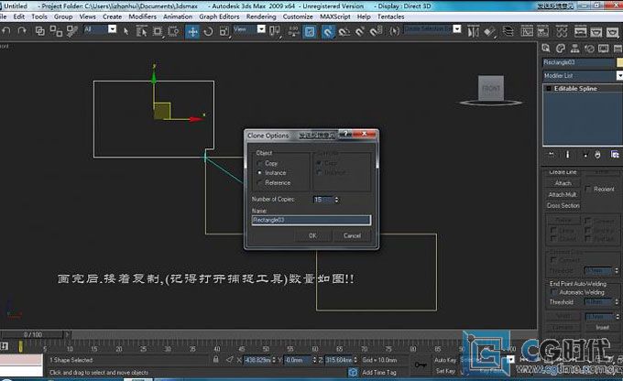This screenshot has height=381, width=623.
Task: Open the Edit menu
Action: click(18, 16)
